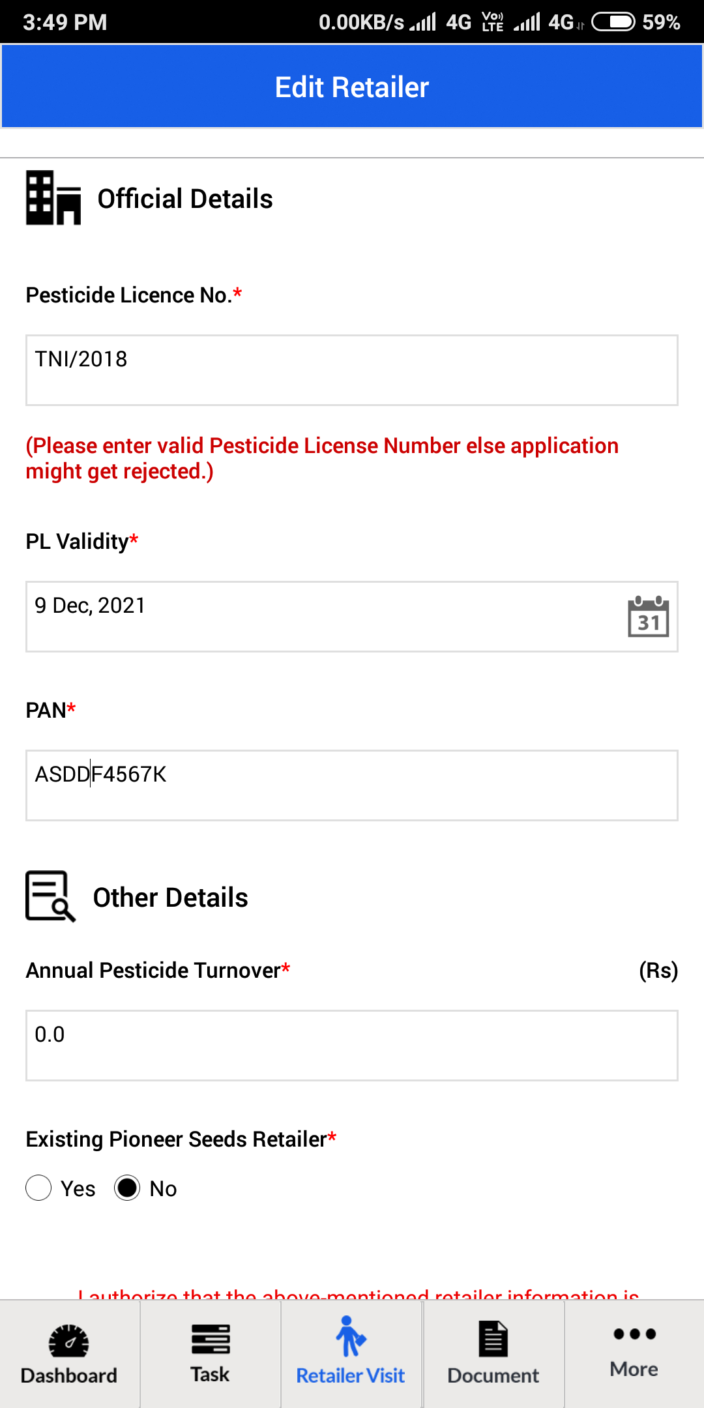704x1408 pixels.
Task: Focus the Annual Pesticide Turnover field
Action: (x=352, y=1046)
